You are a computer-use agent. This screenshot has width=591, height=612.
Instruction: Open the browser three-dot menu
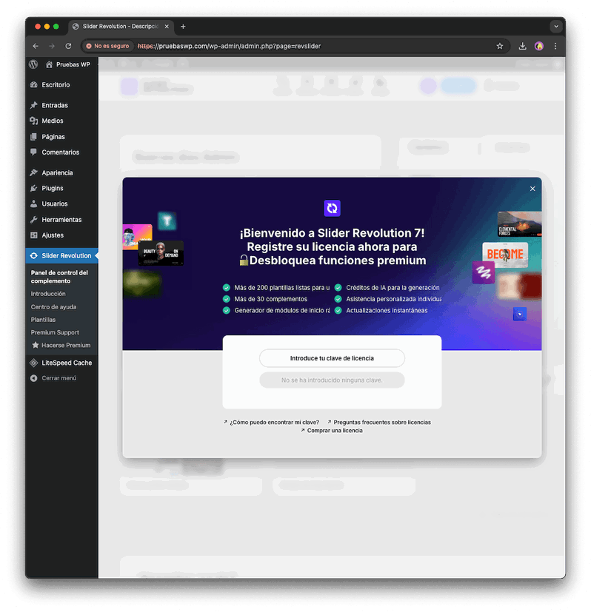(555, 46)
